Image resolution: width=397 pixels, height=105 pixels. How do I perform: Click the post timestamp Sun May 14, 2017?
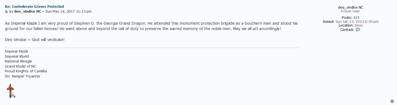tap(68, 12)
